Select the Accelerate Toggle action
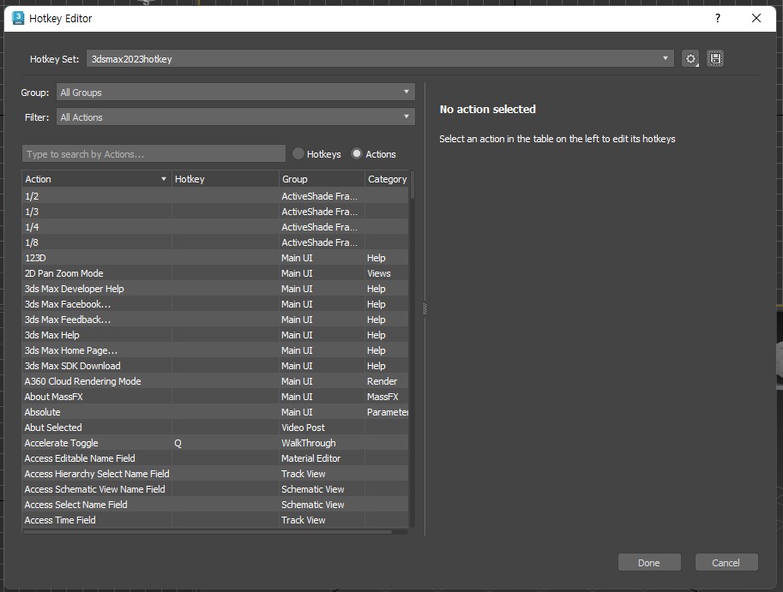 coord(215,444)
